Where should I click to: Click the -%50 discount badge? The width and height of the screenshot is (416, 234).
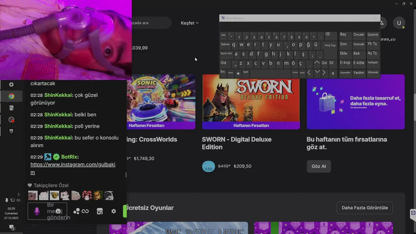(x=208, y=166)
